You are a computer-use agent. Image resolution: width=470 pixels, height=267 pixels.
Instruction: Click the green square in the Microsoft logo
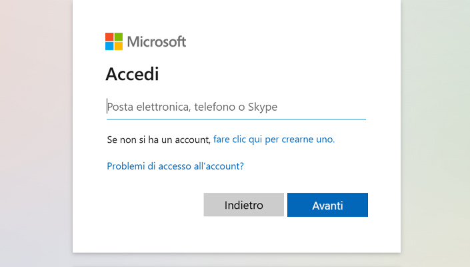119,37
